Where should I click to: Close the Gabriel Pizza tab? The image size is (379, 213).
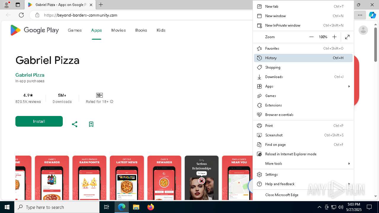coord(91,5)
